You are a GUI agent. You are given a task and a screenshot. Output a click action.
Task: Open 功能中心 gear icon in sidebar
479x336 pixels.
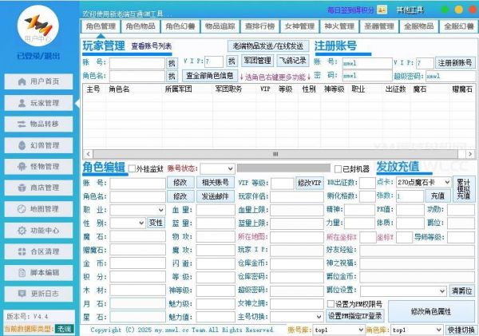pyautogui.click(x=22, y=231)
